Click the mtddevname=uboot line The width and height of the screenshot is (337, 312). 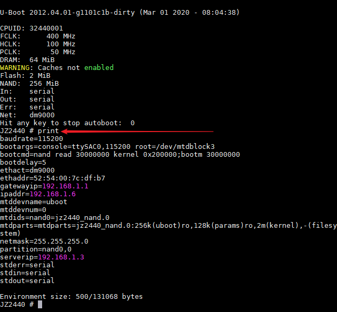pyautogui.click(x=34, y=202)
